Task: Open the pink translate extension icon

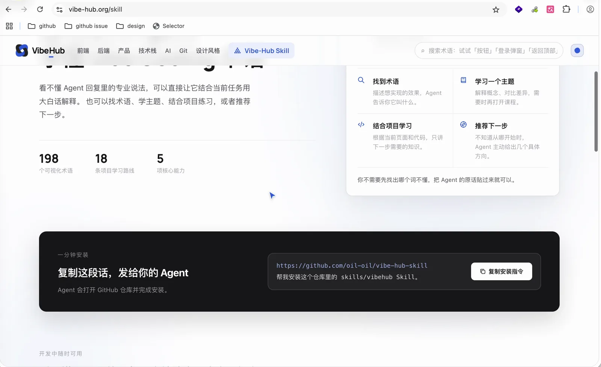Action: (550, 9)
